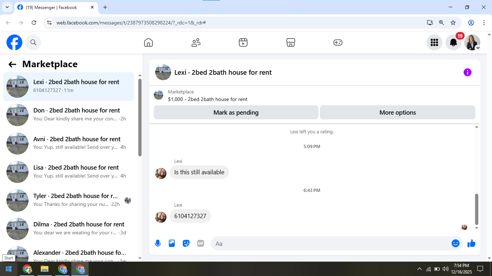Image resolution: width=492 pixels, height=276 pixels.
Task: Open the Facebook menu grid icon
Action: tap(434, 42)
